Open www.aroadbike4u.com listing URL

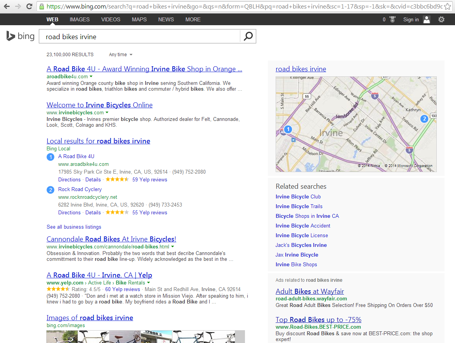[x=83, y=164]
